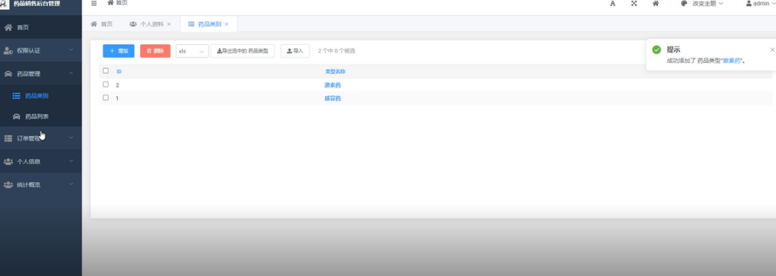Open 药品类别 in sidebar

[37, 96]
